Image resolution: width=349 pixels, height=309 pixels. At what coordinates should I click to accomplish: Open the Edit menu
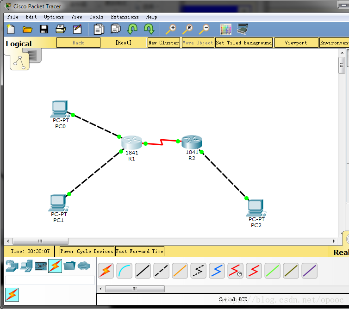point(31,17)
